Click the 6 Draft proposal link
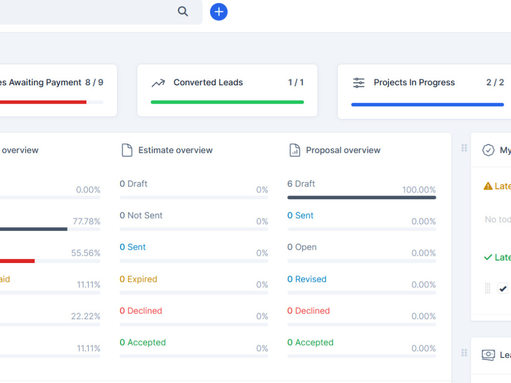Image resolution: width=511 pixels, height=383 pixels. (301, 184)
